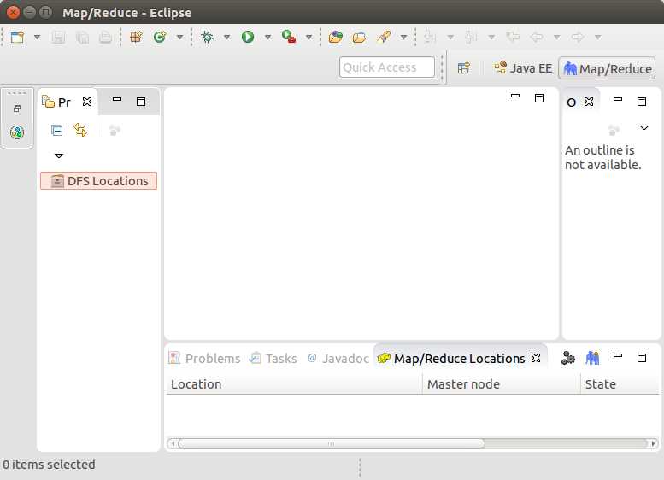Image resolution: width=664 pixels, height=480 pixels.
Task: Click the Previous Annotation toolbar icon
Action: pyautogui.click(x=471, y=38)
